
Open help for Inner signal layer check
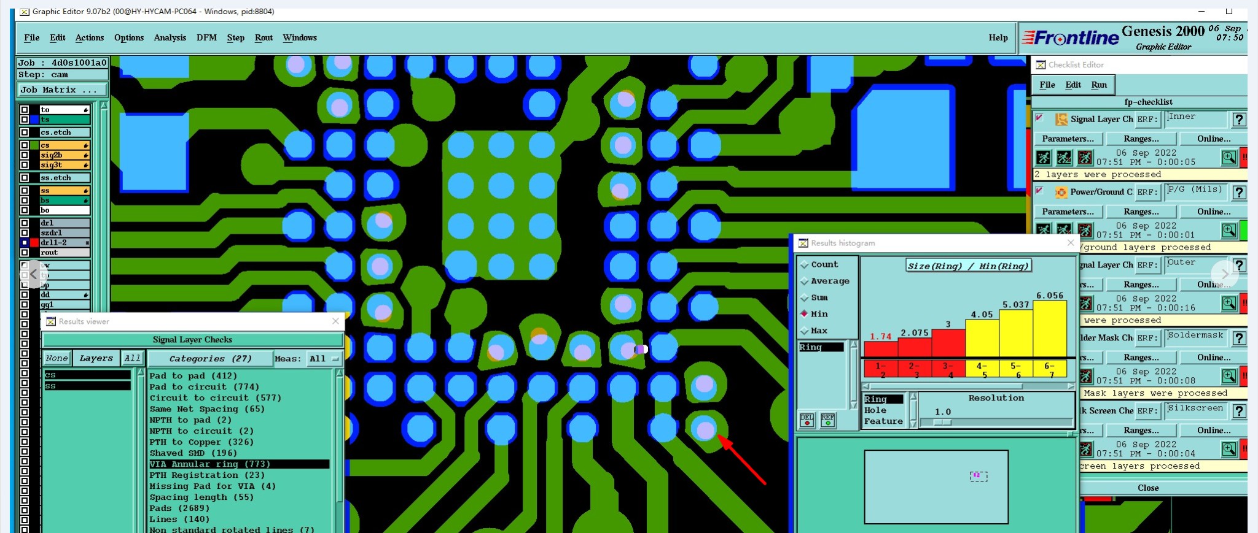click(x=1240, y=120)
